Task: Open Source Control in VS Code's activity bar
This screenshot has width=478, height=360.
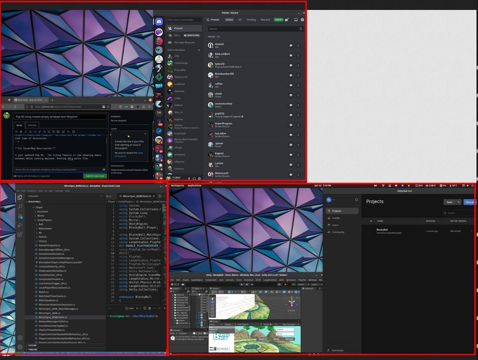Action: tap(19, 216)
